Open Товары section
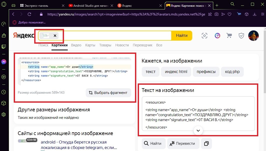Viewport: 266px width, 151px height. [x=105, y=45]
